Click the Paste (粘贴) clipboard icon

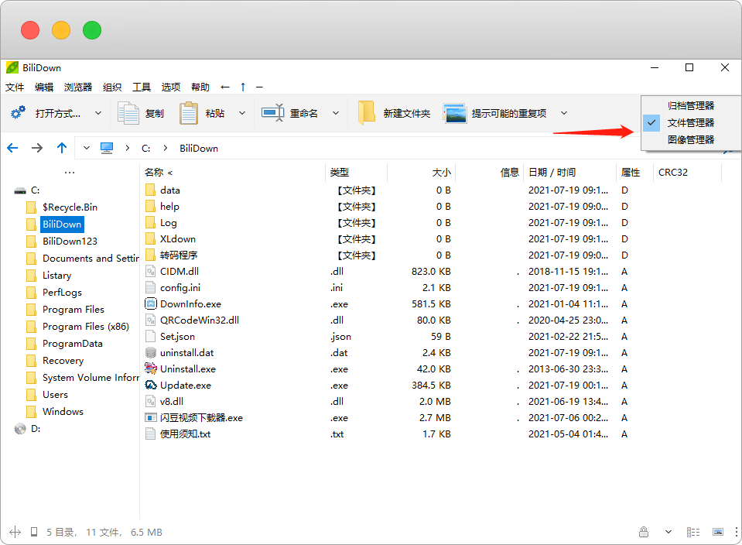coord(189,113)
